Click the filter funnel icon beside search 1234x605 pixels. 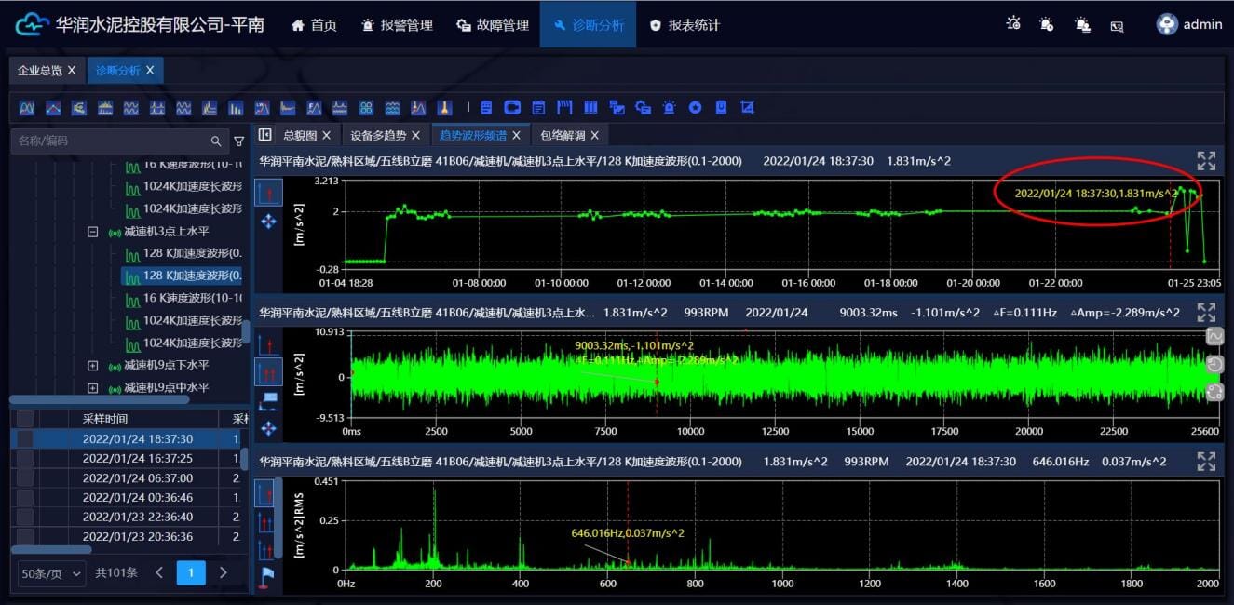(239, 141)
